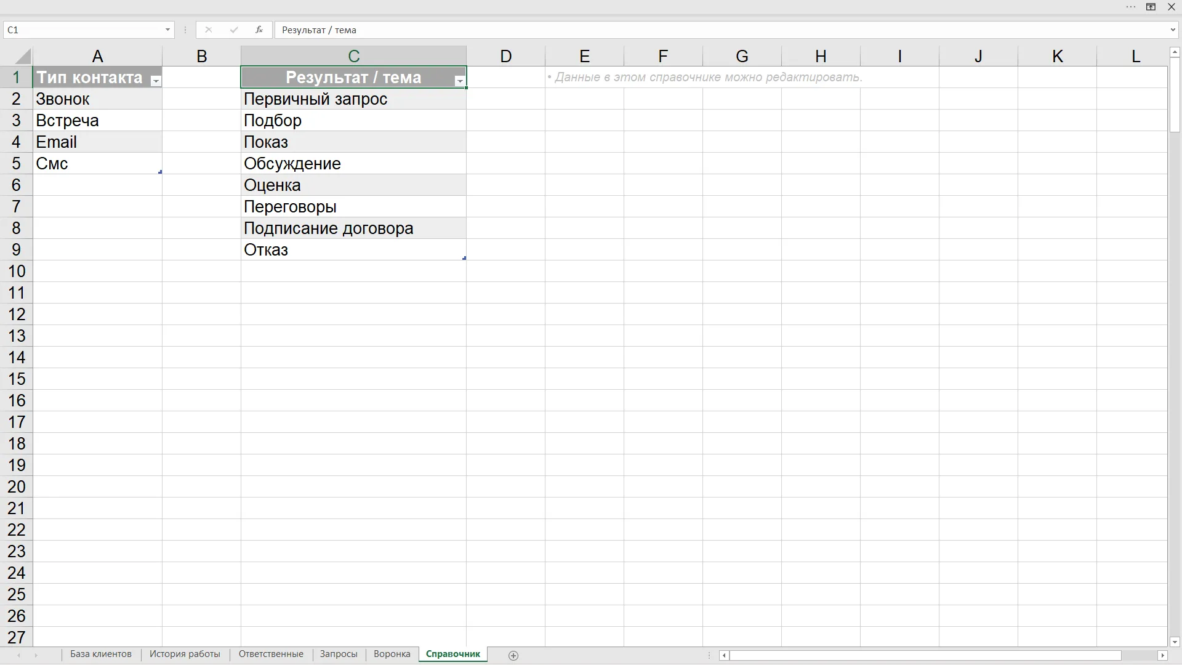Select row 10 header
This screenshot has height=665, width=1182.
[x=17, y=271]
